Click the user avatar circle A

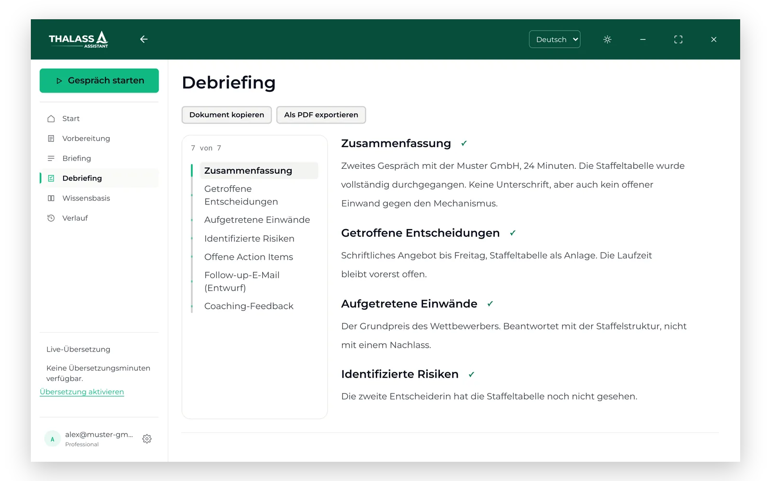[x=53, y=439]
